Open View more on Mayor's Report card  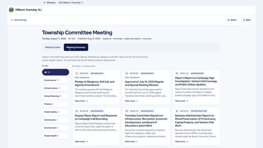click(181, 101)
